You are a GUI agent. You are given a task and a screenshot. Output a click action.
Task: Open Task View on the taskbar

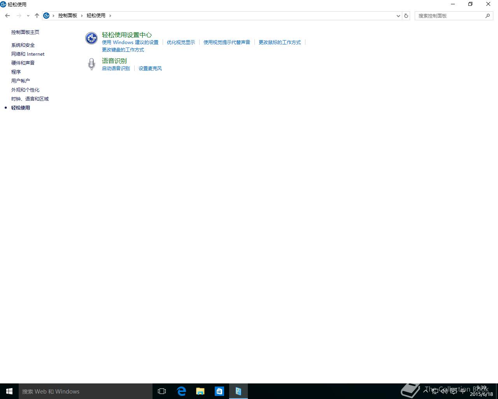pos(162,391)
